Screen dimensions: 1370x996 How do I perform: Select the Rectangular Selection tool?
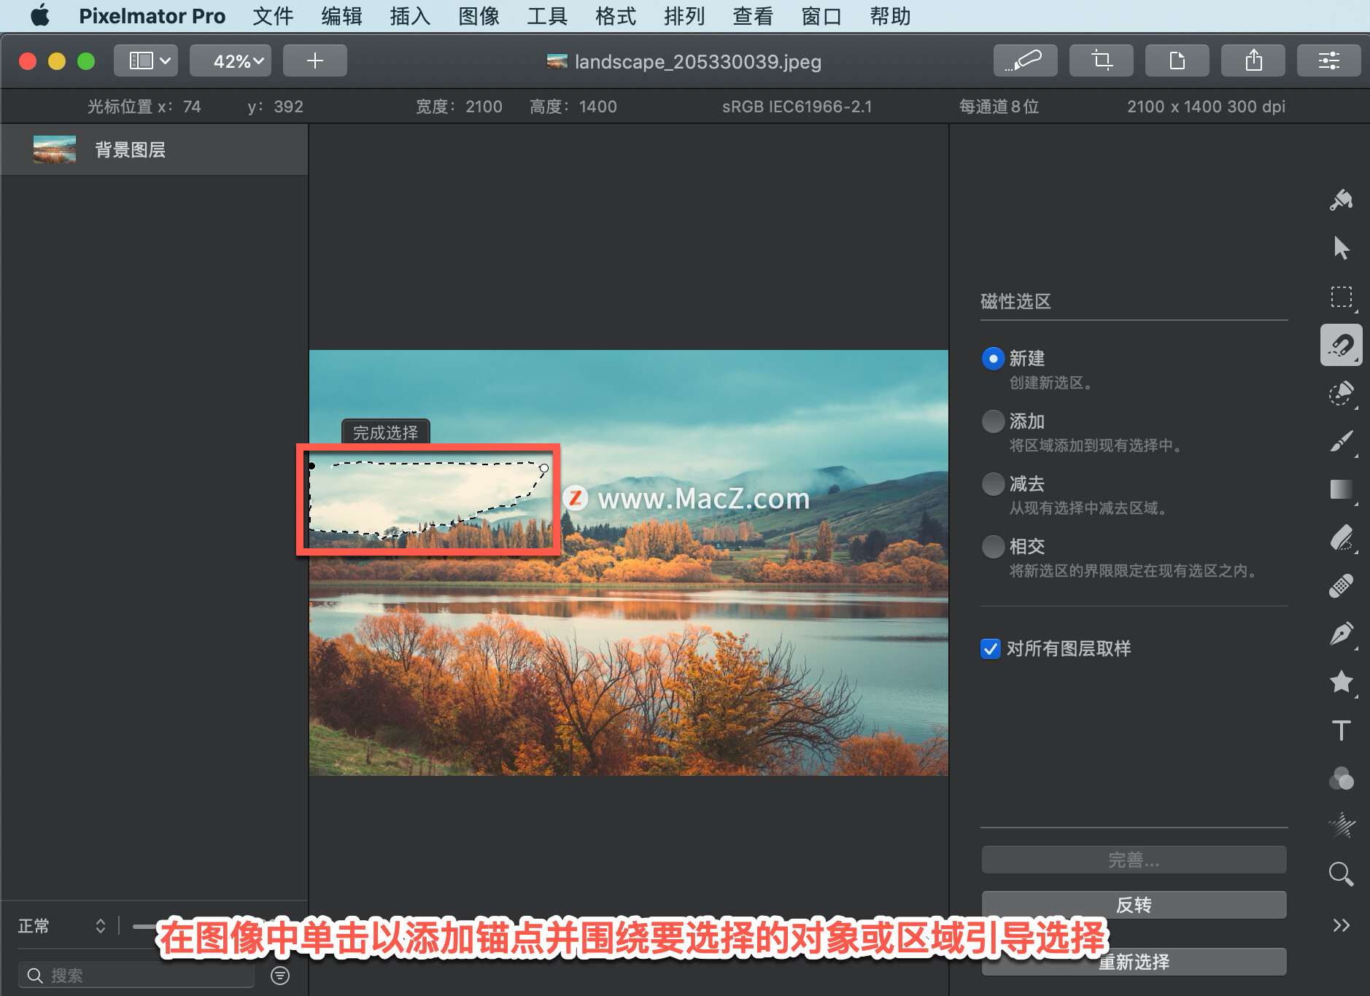1341,297
